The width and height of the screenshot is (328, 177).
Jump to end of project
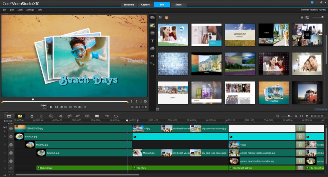coord(71,107)
